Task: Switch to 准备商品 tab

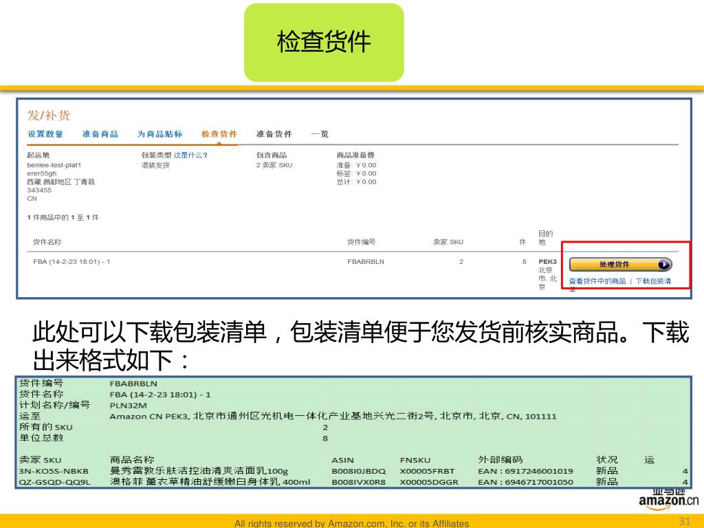Action: coord(100,134)
